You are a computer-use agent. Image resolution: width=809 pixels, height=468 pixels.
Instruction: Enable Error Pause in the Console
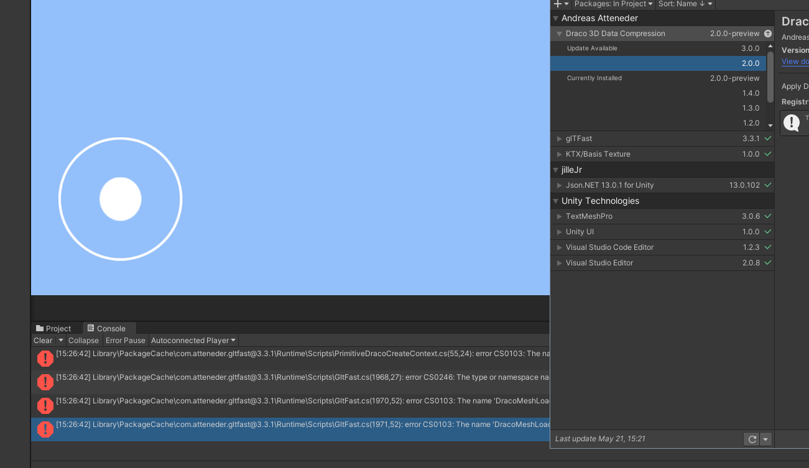pos(125,340)
